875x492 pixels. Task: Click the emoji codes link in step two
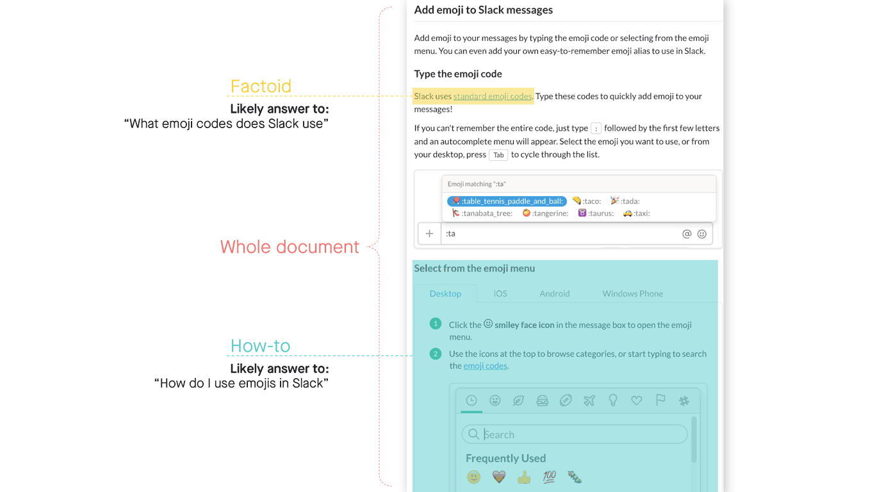click(485, 365)
